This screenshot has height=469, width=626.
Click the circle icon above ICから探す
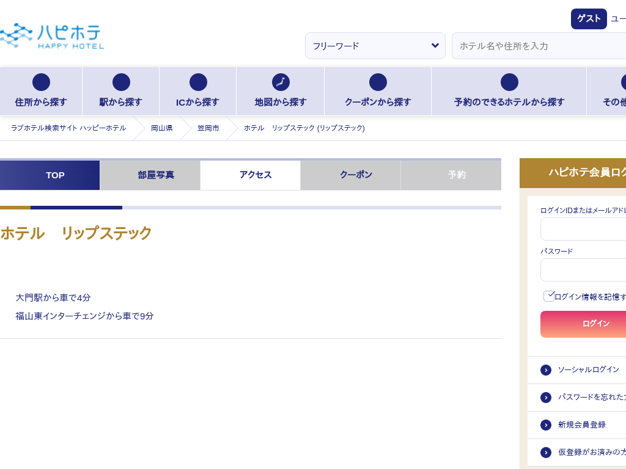pyautogui.click(x=198, y=82)
